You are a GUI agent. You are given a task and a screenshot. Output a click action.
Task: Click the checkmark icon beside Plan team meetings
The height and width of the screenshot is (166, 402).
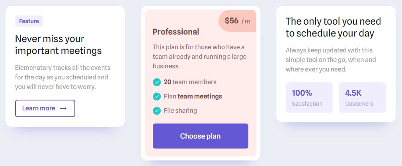click(x=157, y=97)
